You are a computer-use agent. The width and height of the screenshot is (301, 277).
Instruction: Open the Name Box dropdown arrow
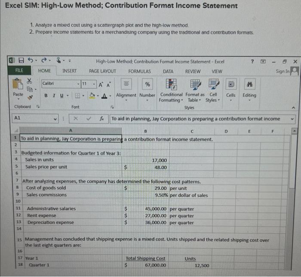coord(55,119)
